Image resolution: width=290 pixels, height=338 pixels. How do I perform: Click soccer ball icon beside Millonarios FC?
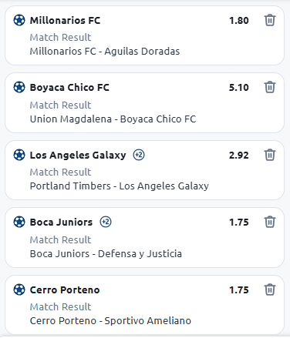point(19,20)
